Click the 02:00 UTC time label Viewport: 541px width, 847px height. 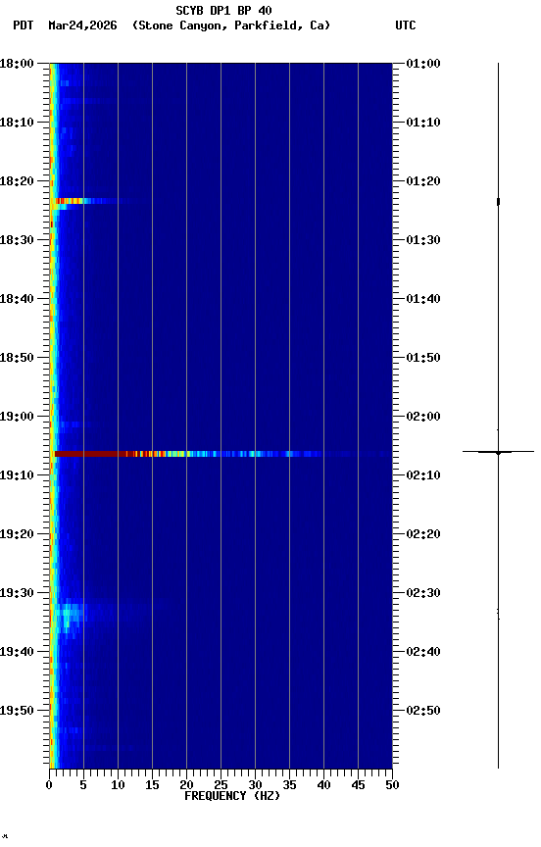423,417
